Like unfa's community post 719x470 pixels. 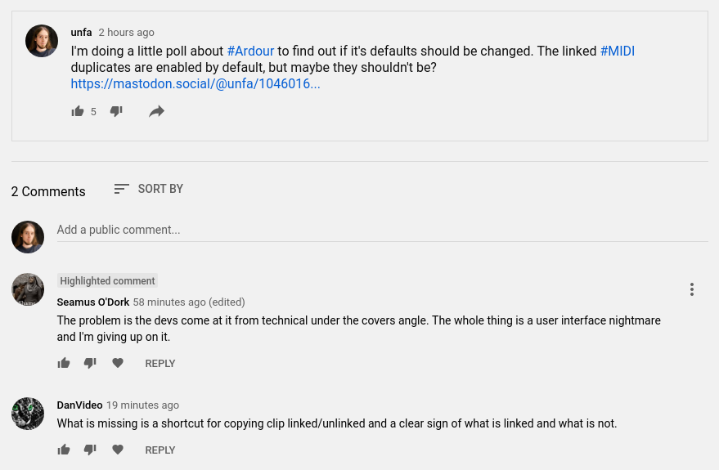point(78,111)
